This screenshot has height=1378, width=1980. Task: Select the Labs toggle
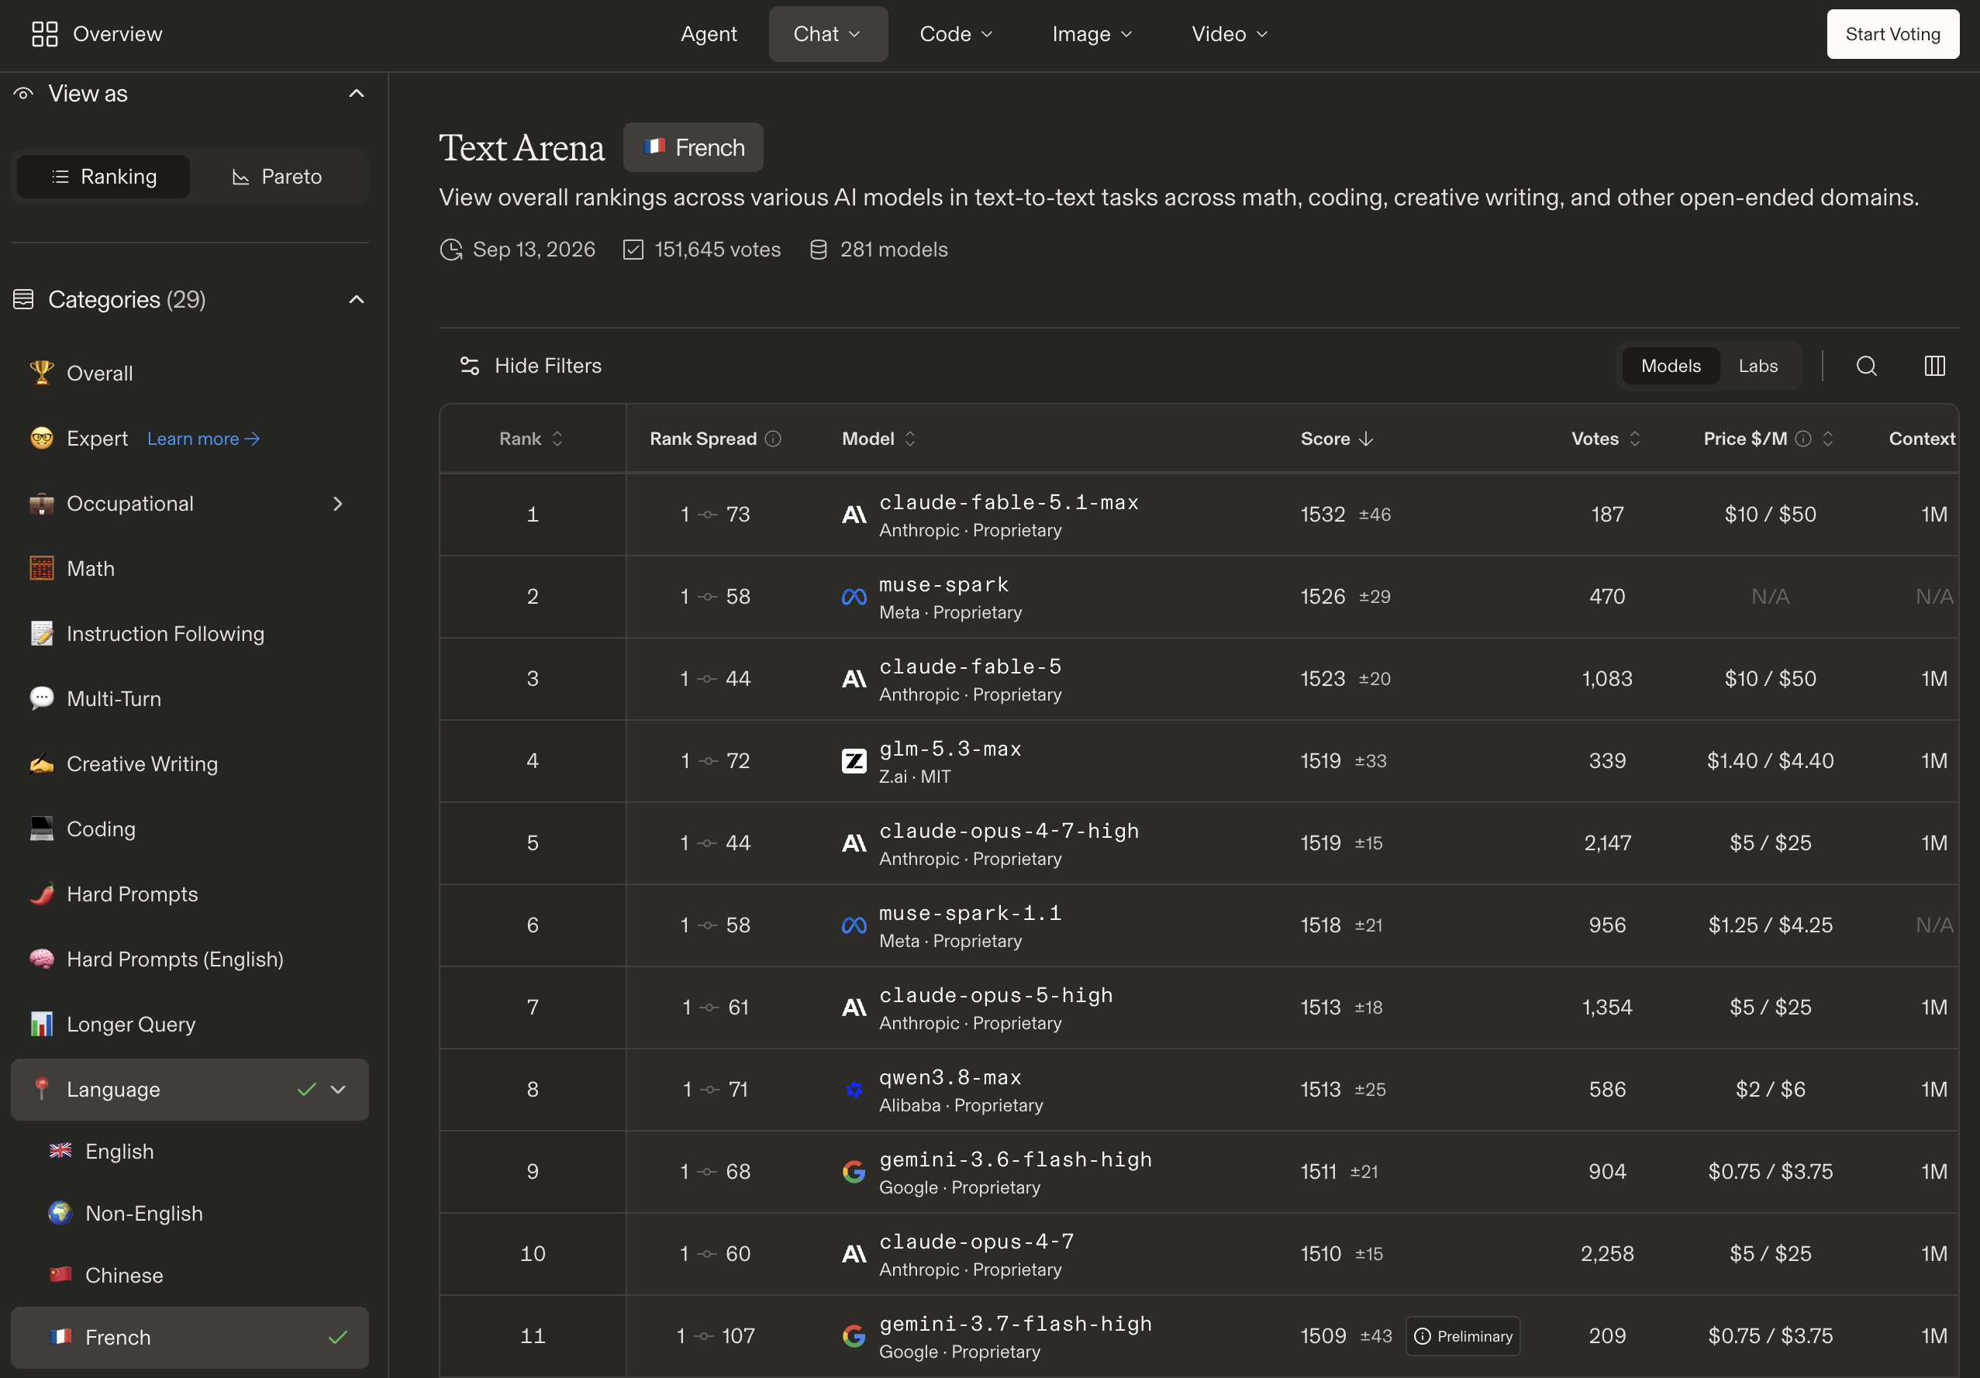coord(1758,366)
